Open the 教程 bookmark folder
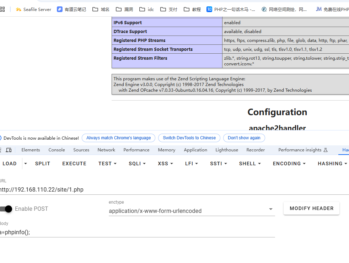Screen dimensions: 349x263 coord(192,9)
